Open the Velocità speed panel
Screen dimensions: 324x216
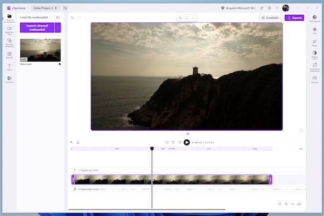tap(314, 80)
